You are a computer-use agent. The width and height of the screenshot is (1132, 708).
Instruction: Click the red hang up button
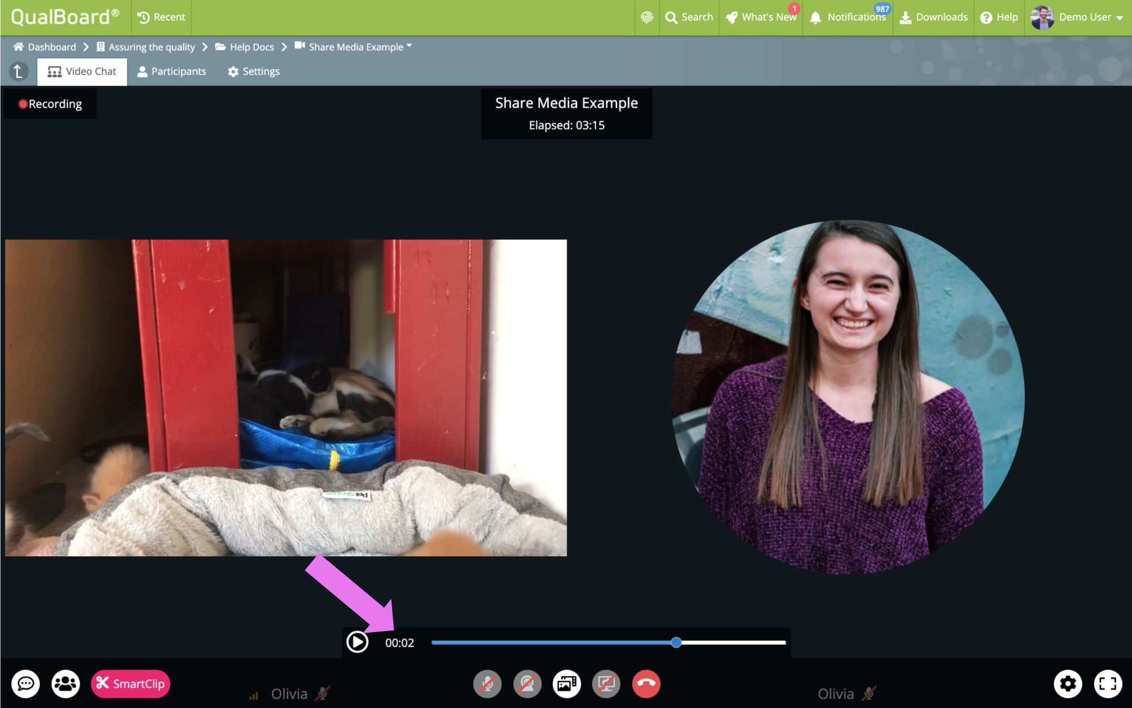pyautogui.click(x=646, y=683)
